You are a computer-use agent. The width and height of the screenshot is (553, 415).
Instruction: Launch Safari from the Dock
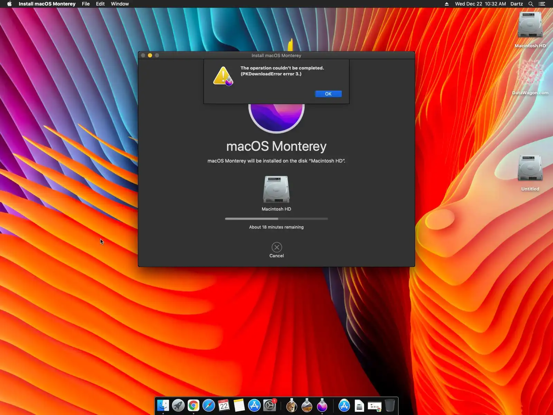(x=209, y=405)
